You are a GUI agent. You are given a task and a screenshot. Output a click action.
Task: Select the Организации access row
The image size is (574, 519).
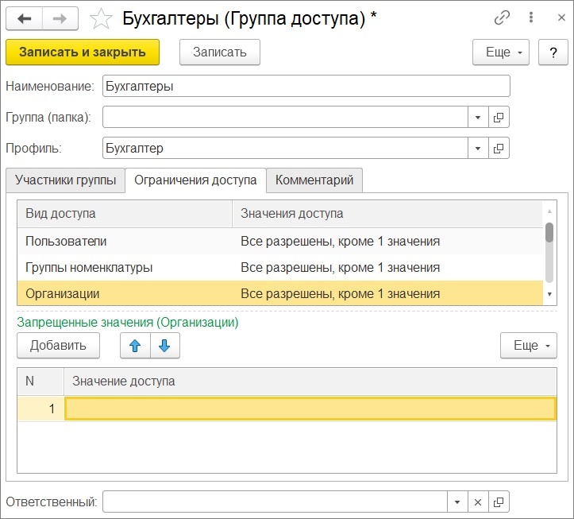(x=280, y=293)
